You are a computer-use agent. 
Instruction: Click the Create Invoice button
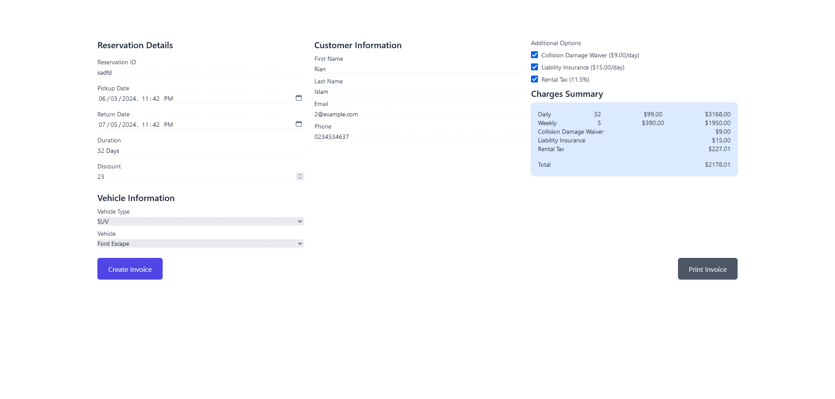click(x=130, y=269)
